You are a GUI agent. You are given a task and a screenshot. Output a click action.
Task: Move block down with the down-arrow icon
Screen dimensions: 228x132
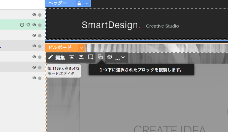(81, 57)
